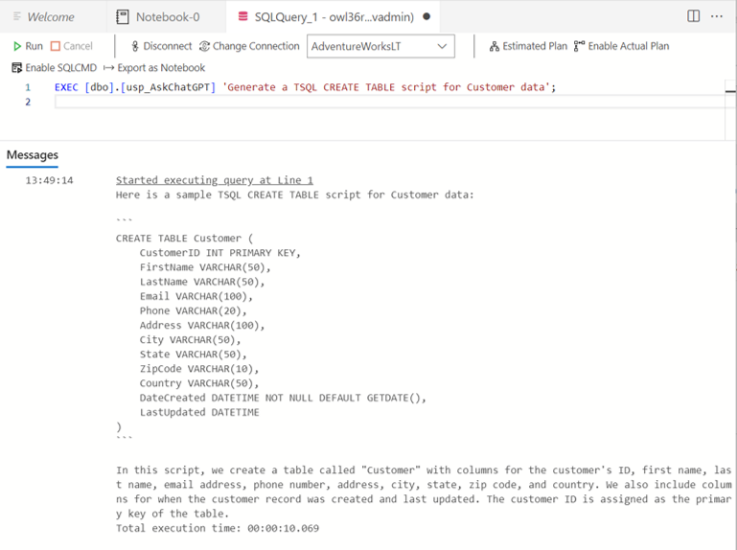Export query as Notebook

154,68
